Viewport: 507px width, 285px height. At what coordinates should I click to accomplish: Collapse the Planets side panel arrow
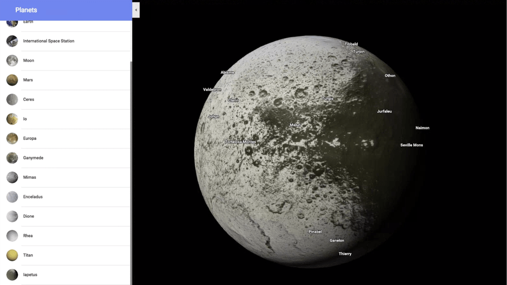point(136,10)
